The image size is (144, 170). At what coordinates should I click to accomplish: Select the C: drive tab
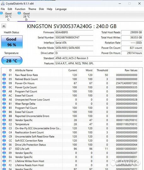(8, 16)
